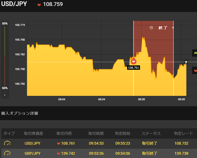The width and height of the screenshot is (197, 158).
Task: Click the 取引時間 column header
Action: [x=96, y=133]
